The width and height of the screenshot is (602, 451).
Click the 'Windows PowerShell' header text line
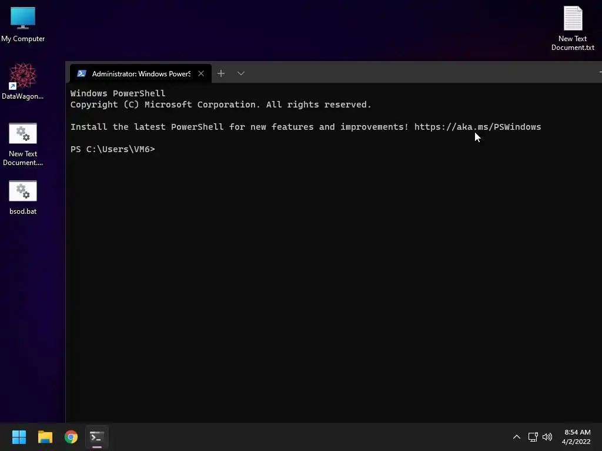(118, 93)
